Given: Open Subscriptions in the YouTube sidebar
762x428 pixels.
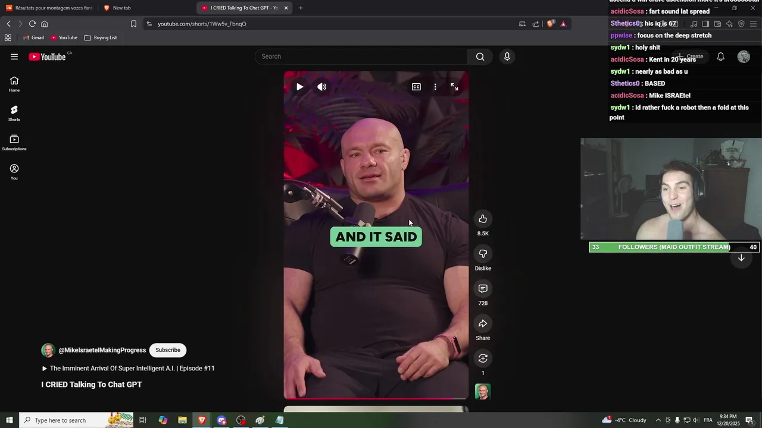Looking at the screenshot, I should point(14,143).
